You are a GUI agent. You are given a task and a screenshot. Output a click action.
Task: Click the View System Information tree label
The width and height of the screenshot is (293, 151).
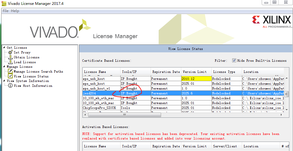tap(28, 81)
